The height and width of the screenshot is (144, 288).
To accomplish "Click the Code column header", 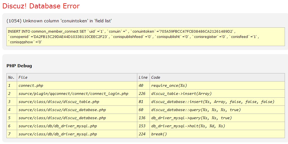I will pos(156,77).
